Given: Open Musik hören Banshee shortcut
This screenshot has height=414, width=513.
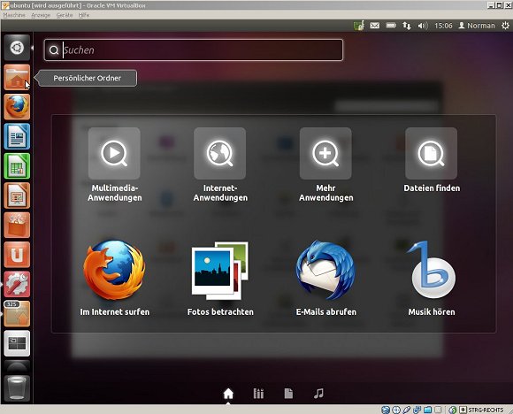Looking at the screenshot, I should [x=432, y=278].
